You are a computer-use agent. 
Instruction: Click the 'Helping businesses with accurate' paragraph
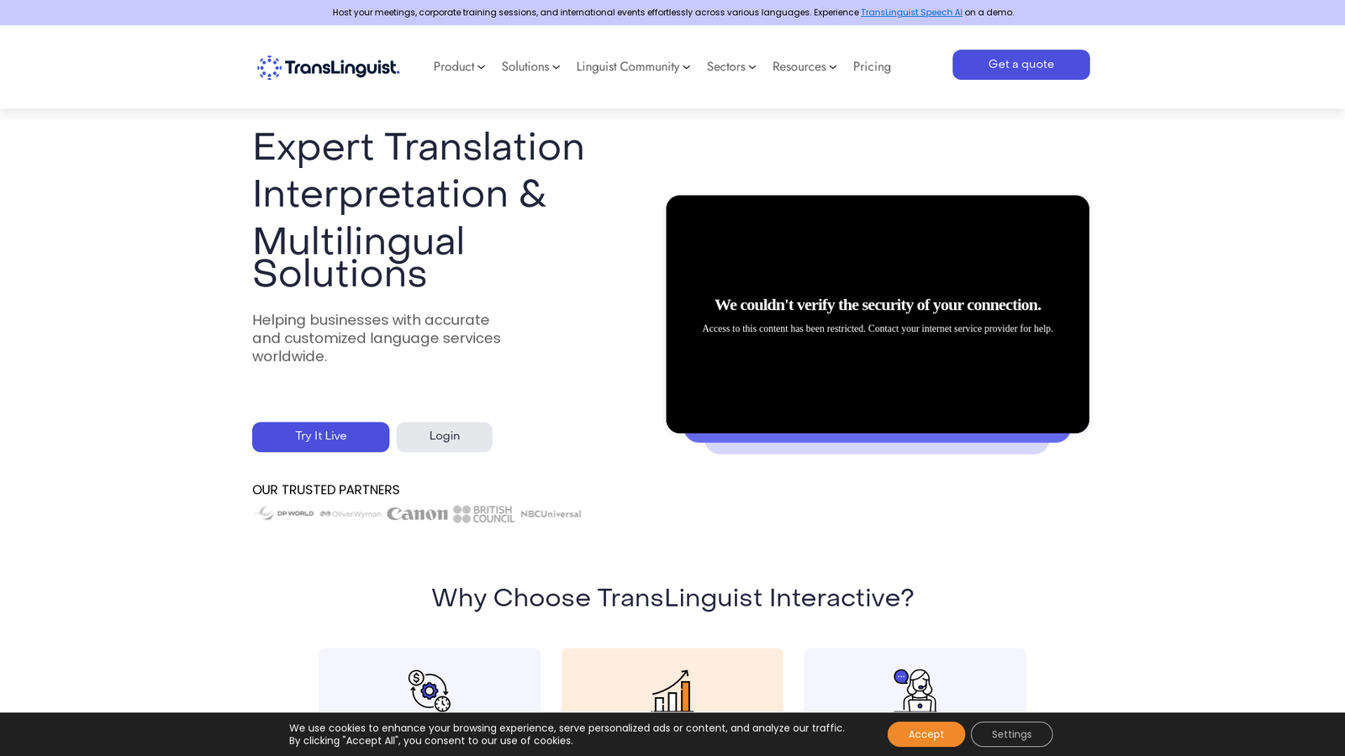click(377, 338)
